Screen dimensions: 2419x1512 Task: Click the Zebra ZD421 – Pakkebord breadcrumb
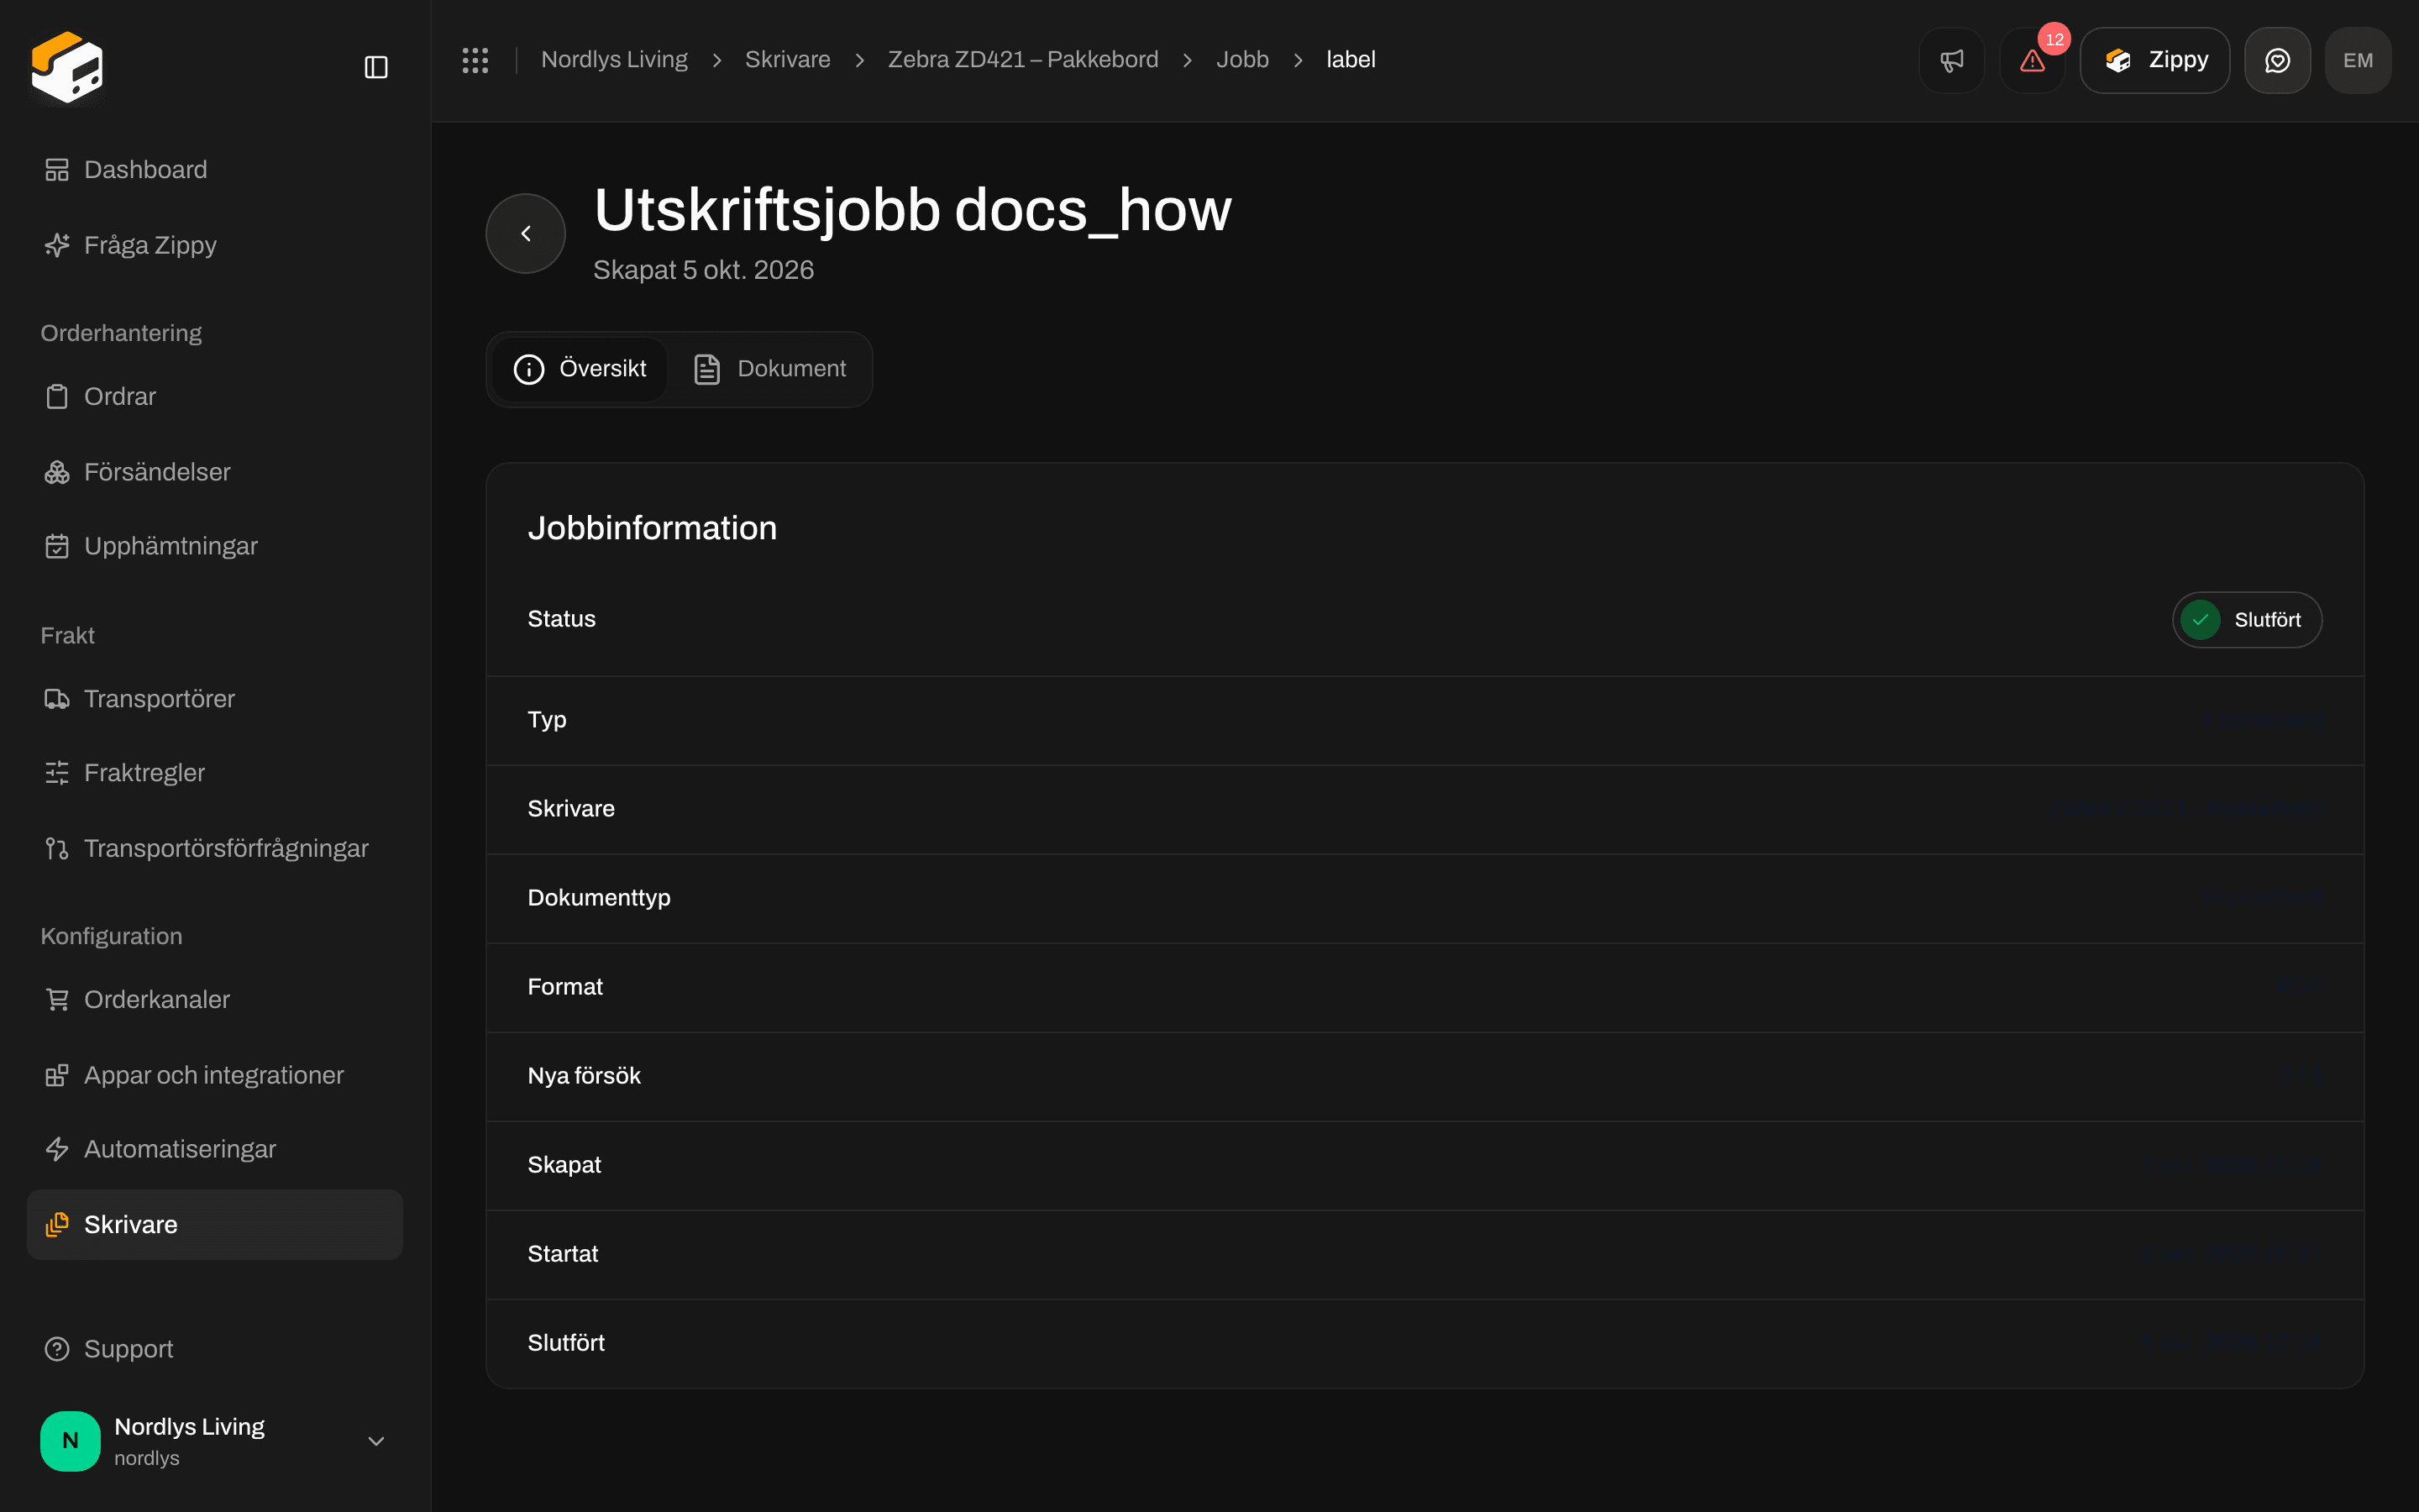tap(1022, 60)
